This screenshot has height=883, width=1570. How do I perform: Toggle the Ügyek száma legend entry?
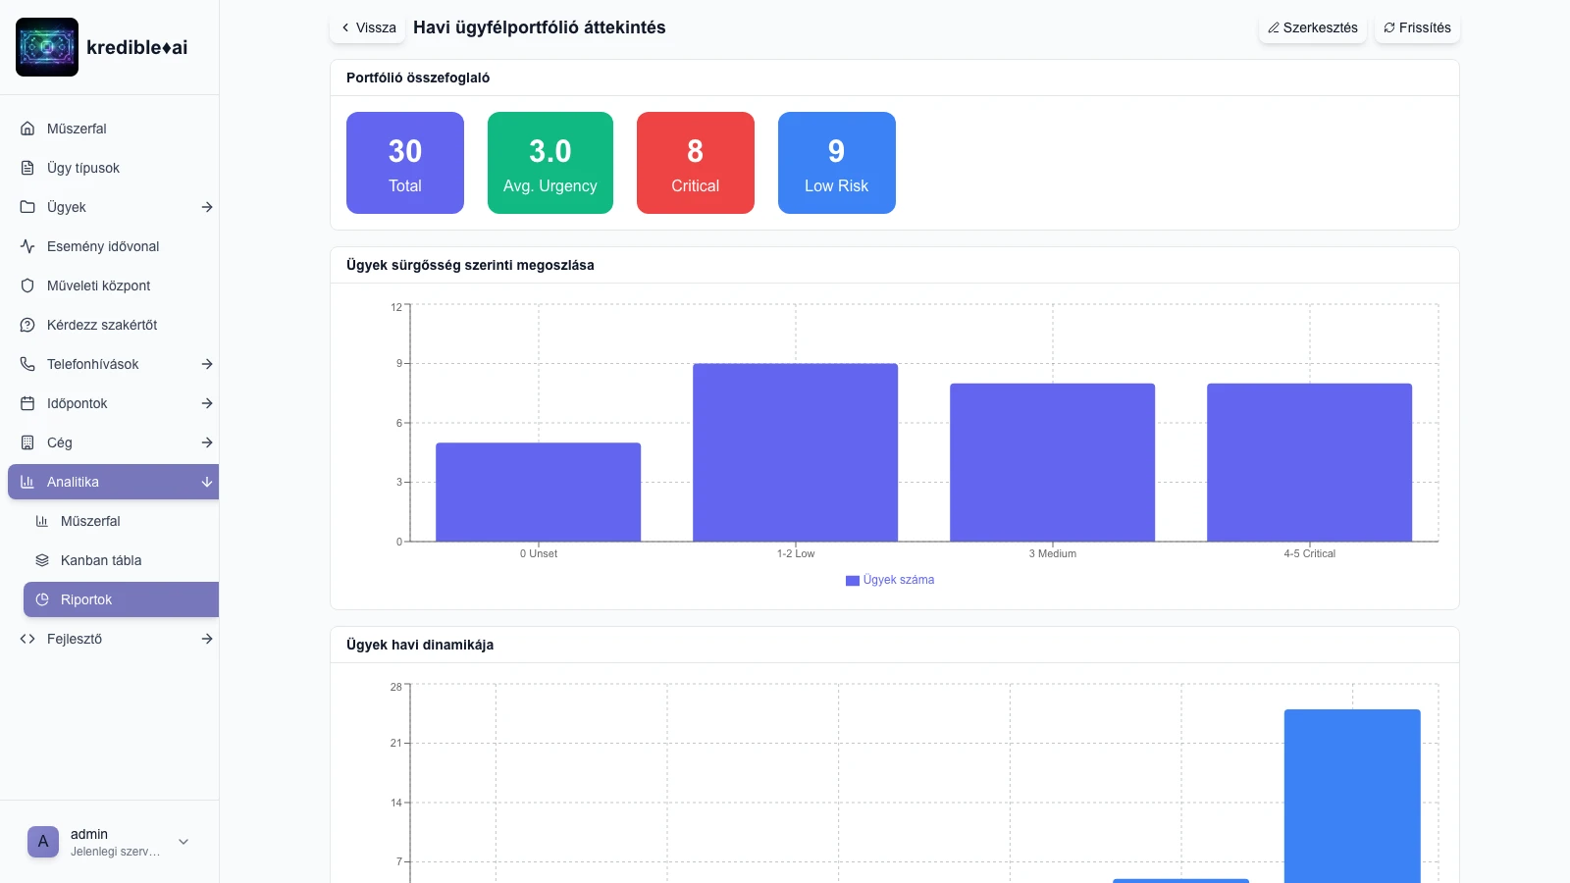click(x=890, y=580)
